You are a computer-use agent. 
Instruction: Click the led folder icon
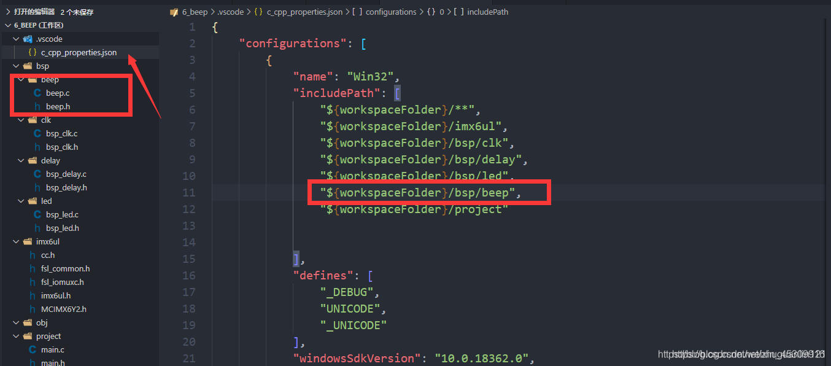click(x=32, y=201)
